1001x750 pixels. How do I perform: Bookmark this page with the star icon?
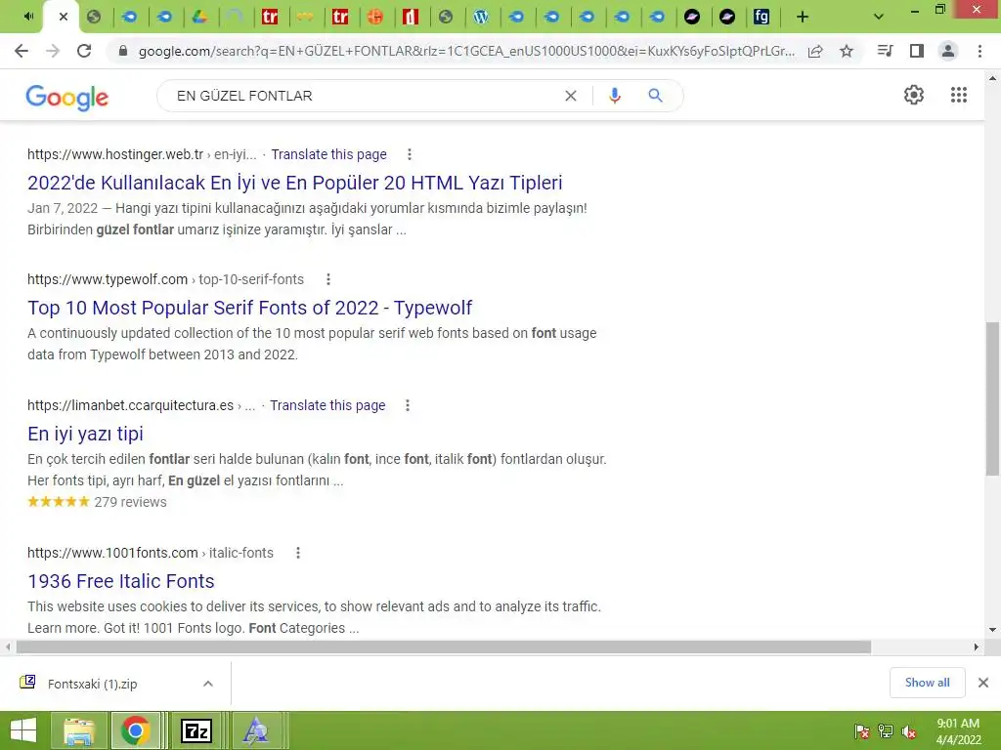847,51
